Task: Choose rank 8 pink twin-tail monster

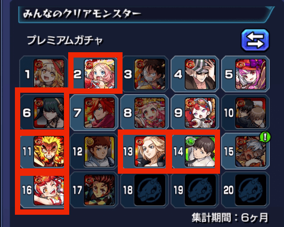Action: point(150,113)
